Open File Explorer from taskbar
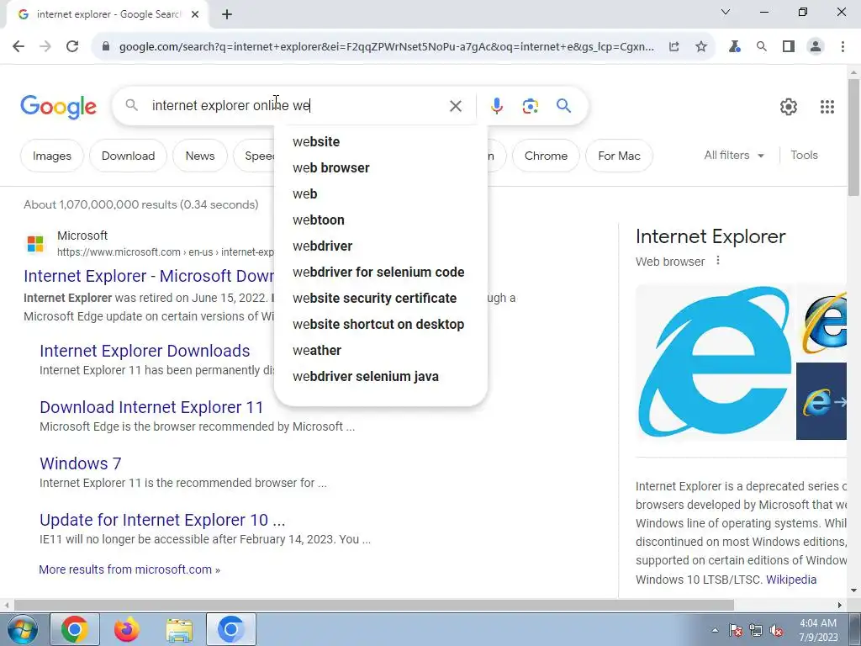The width and height of the screenshot is (861, 646). [x=179, y=629]
